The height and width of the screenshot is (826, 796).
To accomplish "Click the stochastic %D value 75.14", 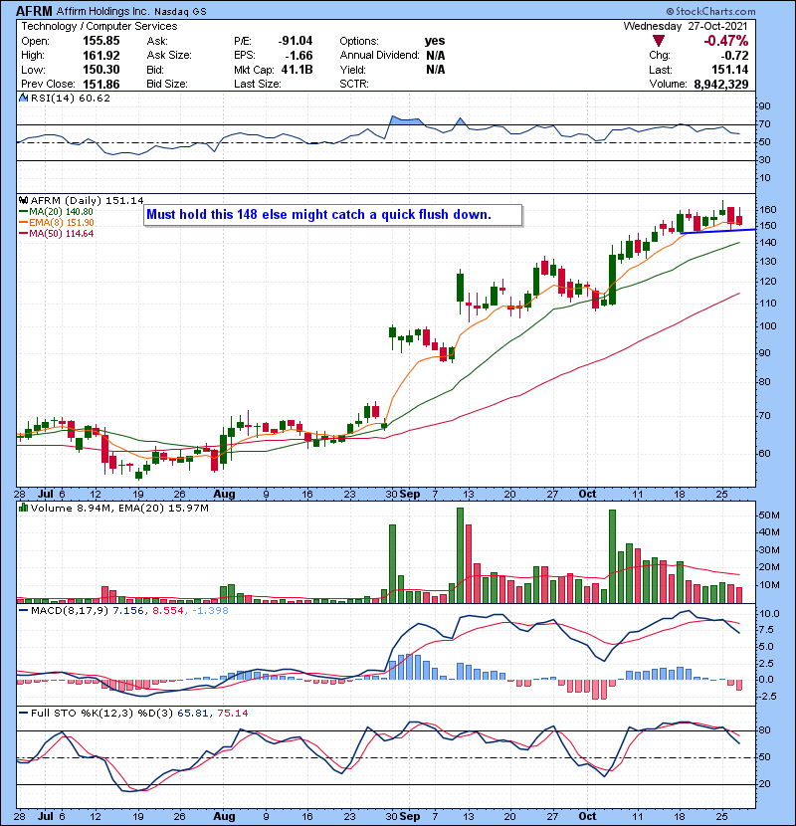I will (x=232, y=714).
